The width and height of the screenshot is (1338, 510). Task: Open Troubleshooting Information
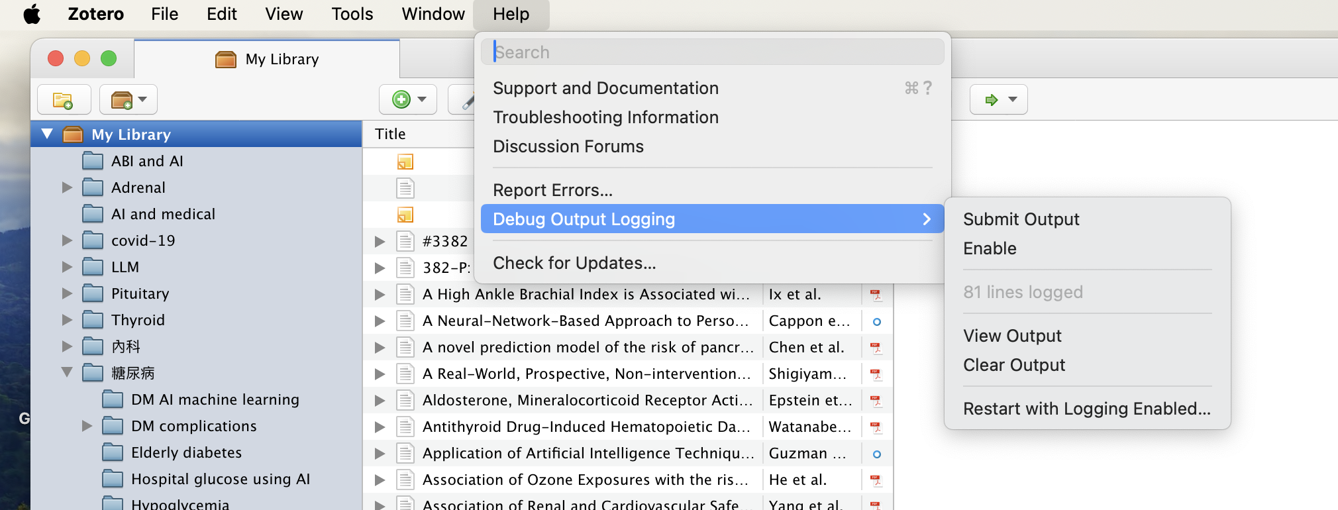pyautogui.click(x=713, y=117)
